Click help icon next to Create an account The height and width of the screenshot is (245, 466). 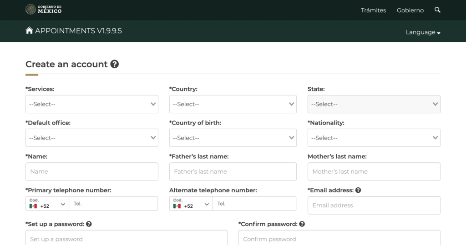(115, 64)
